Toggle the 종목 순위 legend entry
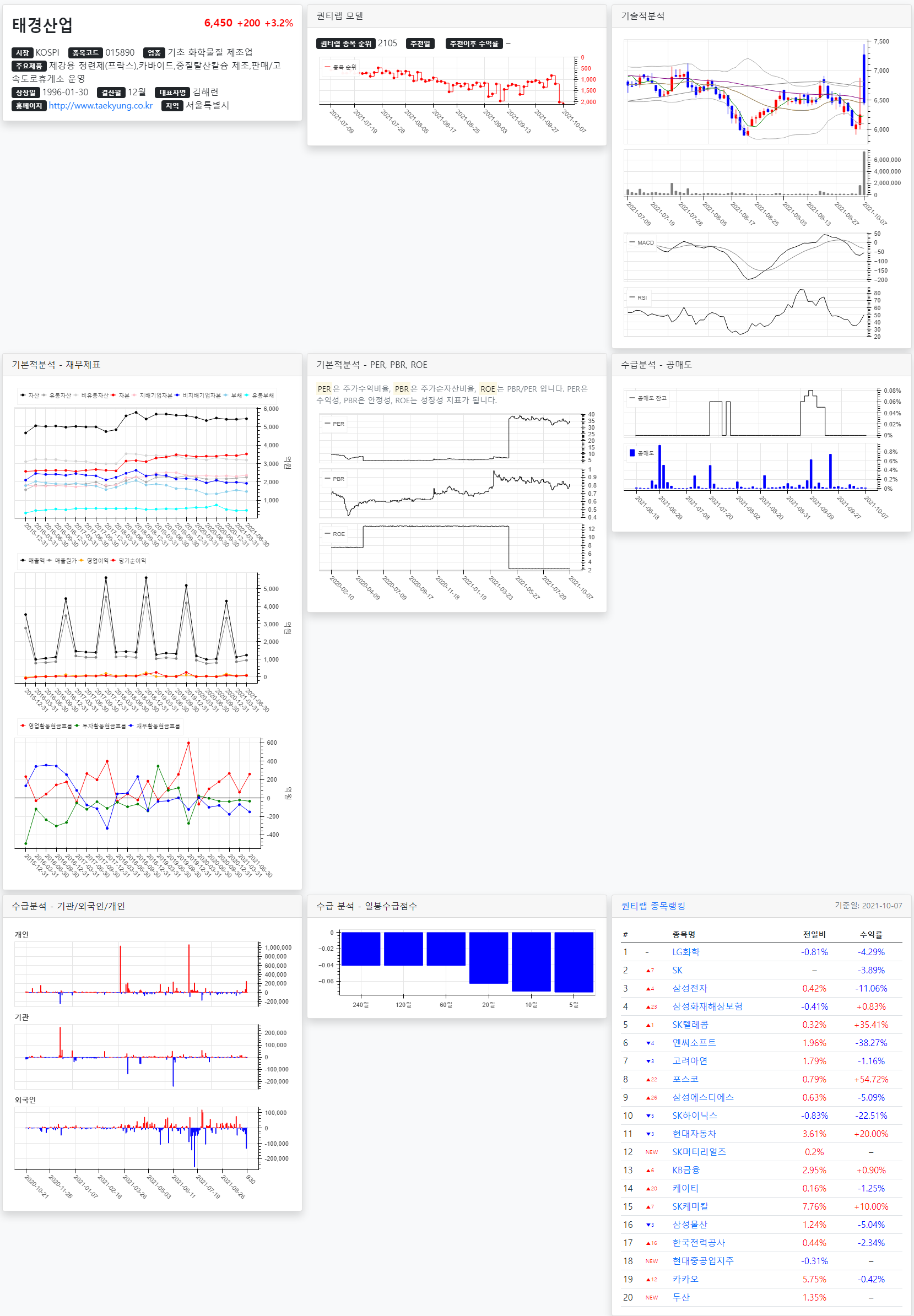 [340, 67]
